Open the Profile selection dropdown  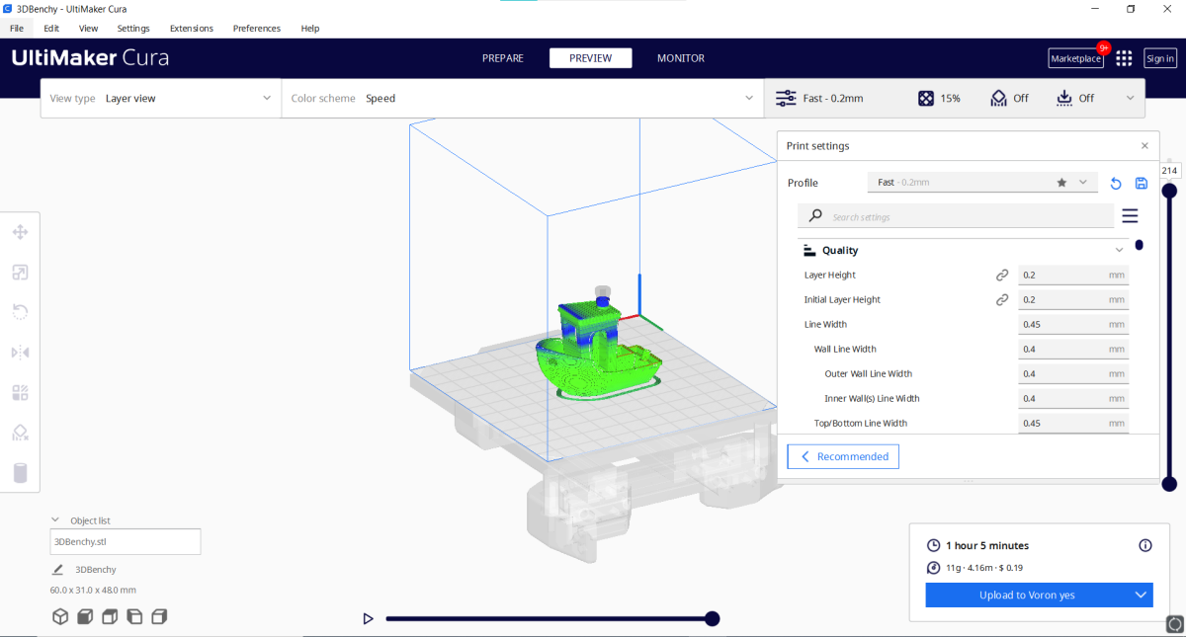[x=982, y=183]
